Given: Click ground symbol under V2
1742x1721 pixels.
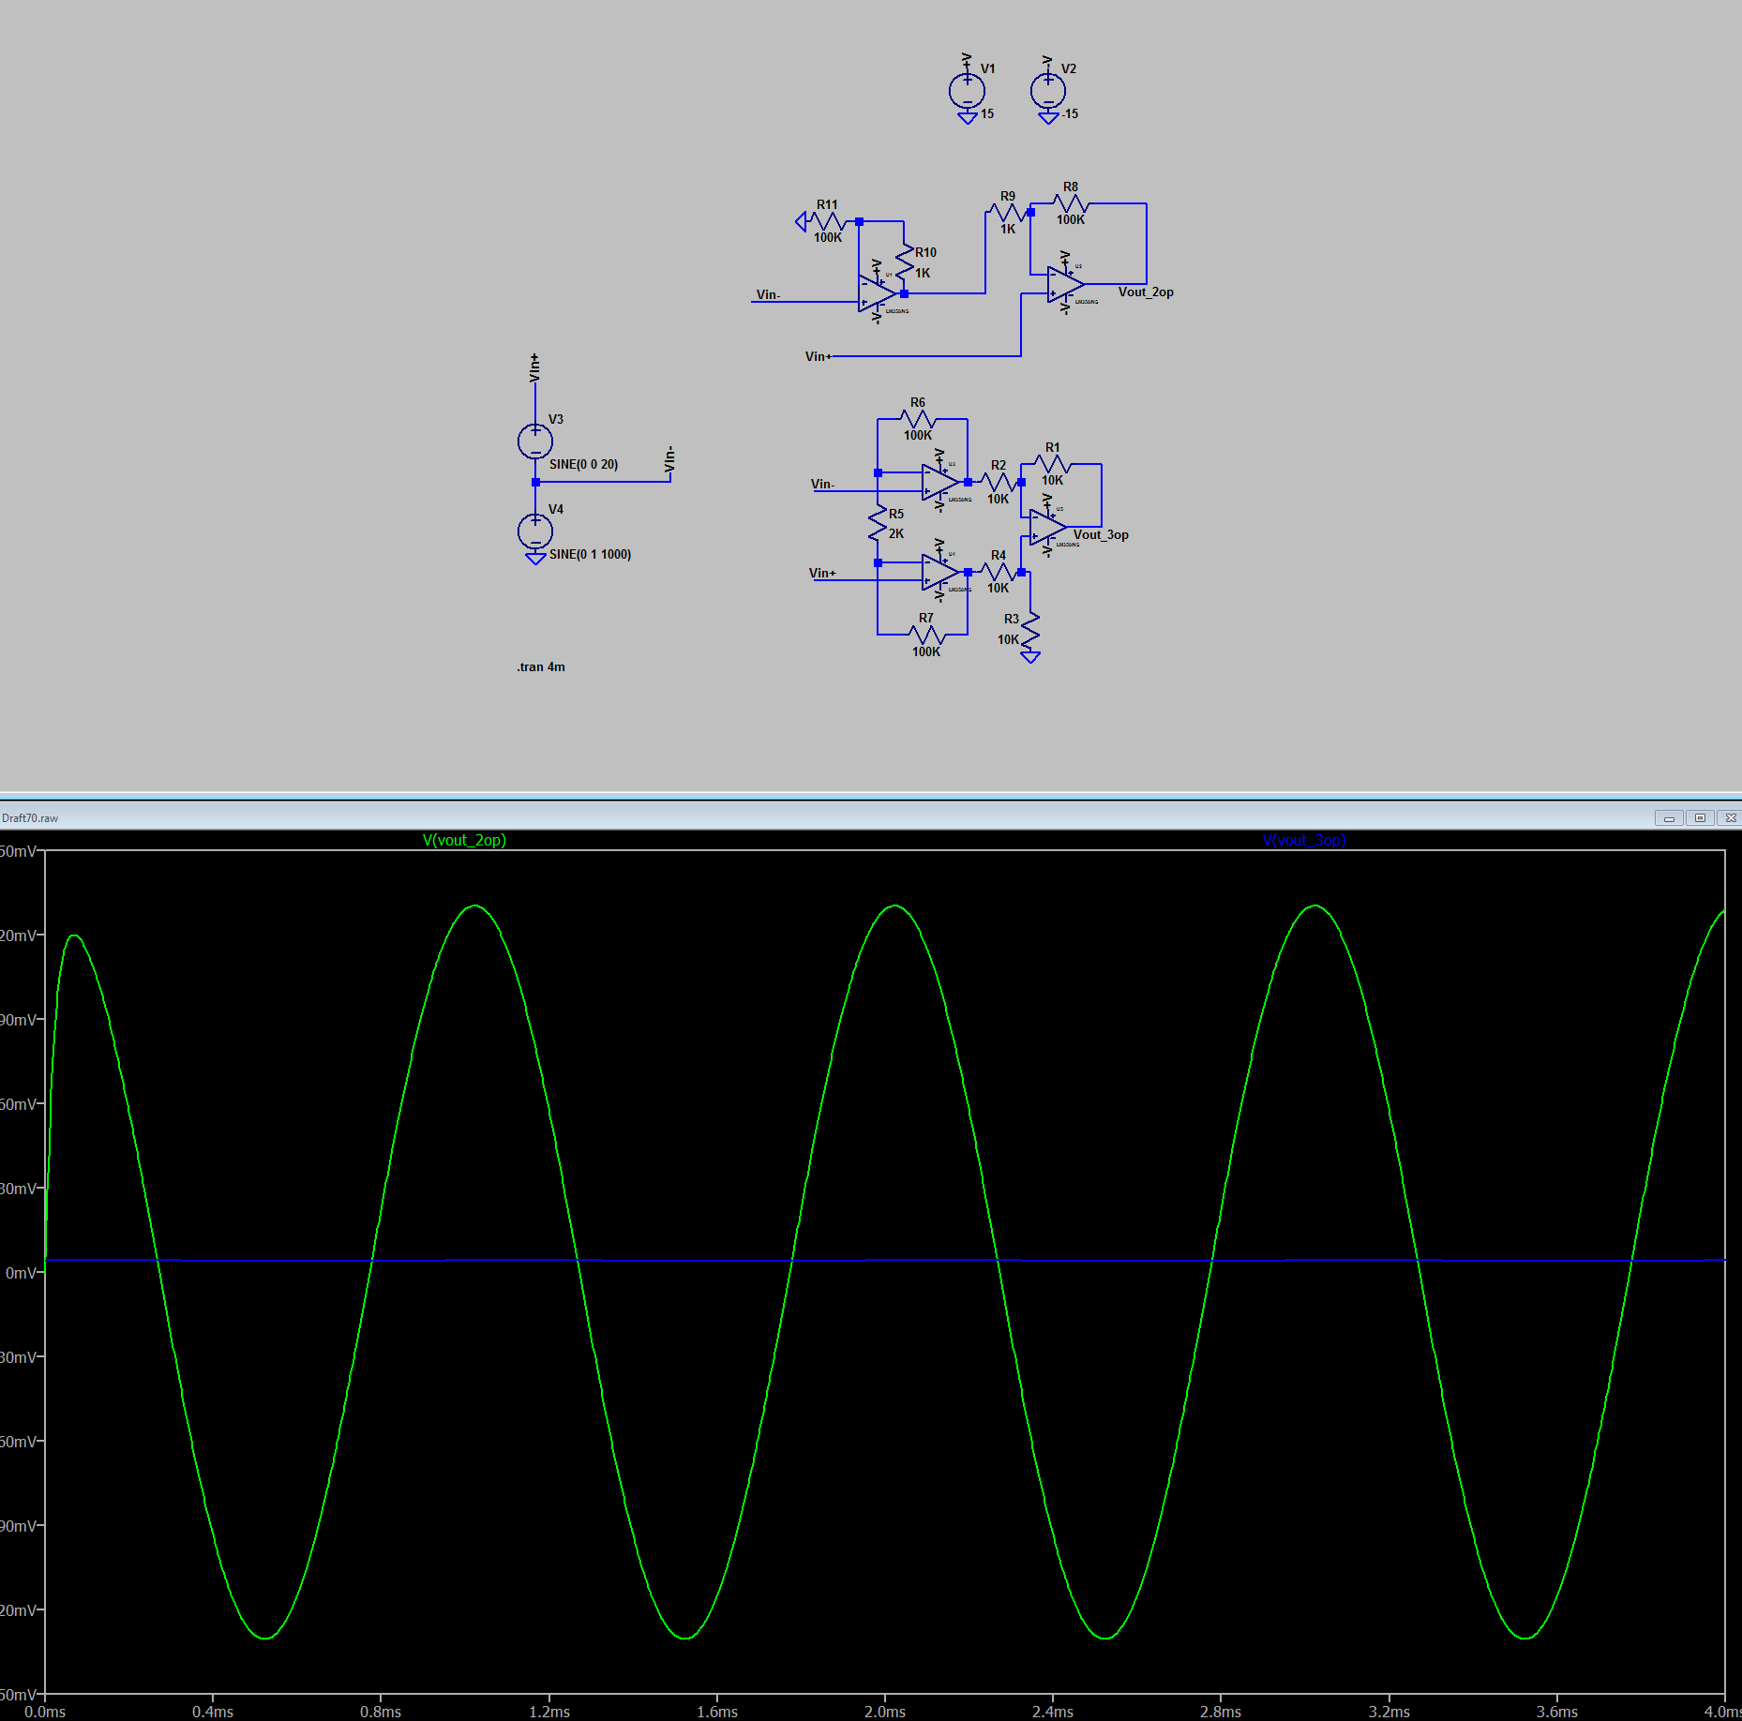Looking at the screenshot, I should pyautogui.click(x=1048, y=118).
